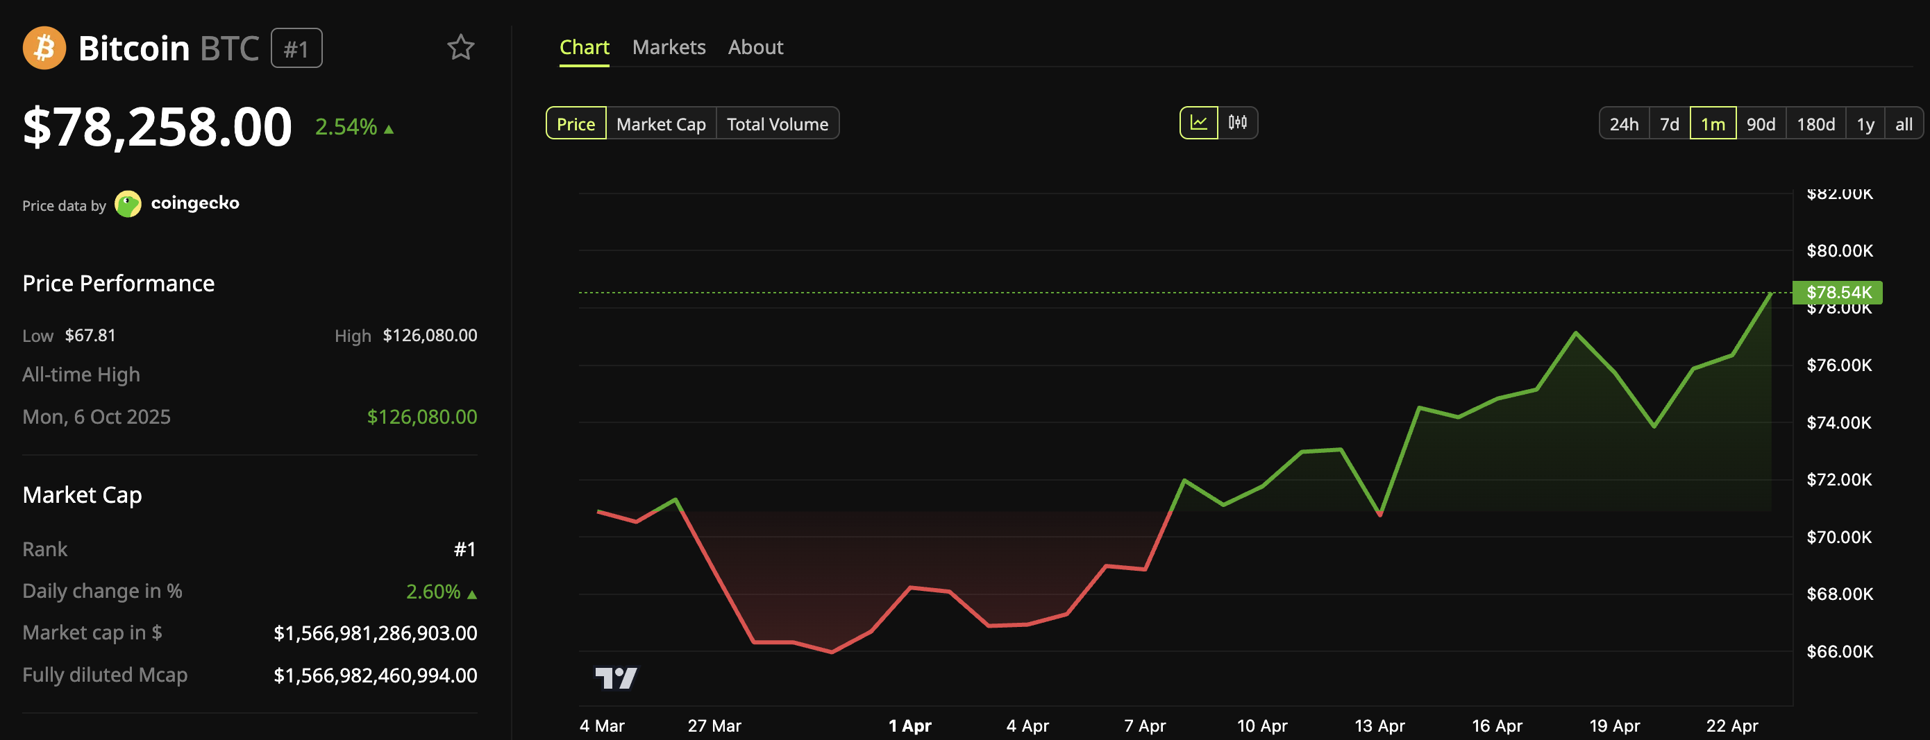
Task: Switch to candlestick chart view icon
Action: tap(1238, 123)
